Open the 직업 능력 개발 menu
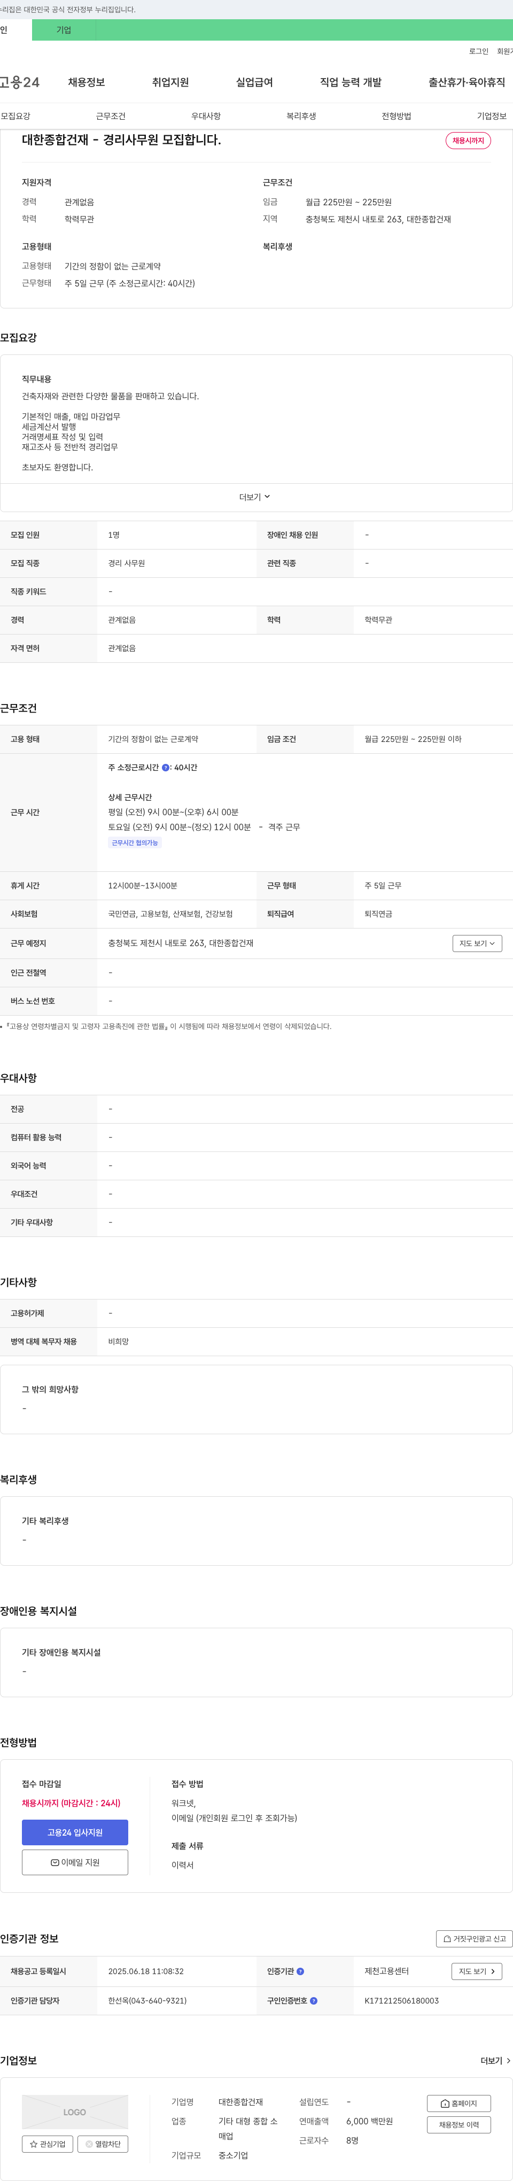The width and height of the screenshot is (513, 2181). pyautogui.click(x=351, y=82)
